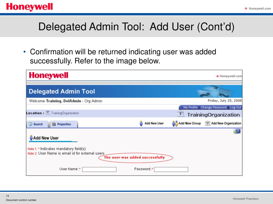Click the 'Add New User' section heading

click(46, 138)
